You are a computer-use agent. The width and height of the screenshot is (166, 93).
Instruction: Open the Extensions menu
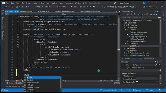click(69, 3)
